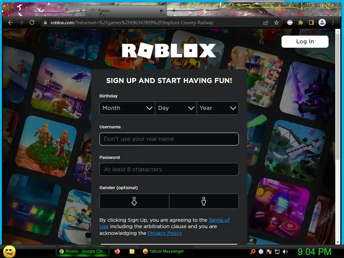Click the Log In button

(x=305, y=41)
